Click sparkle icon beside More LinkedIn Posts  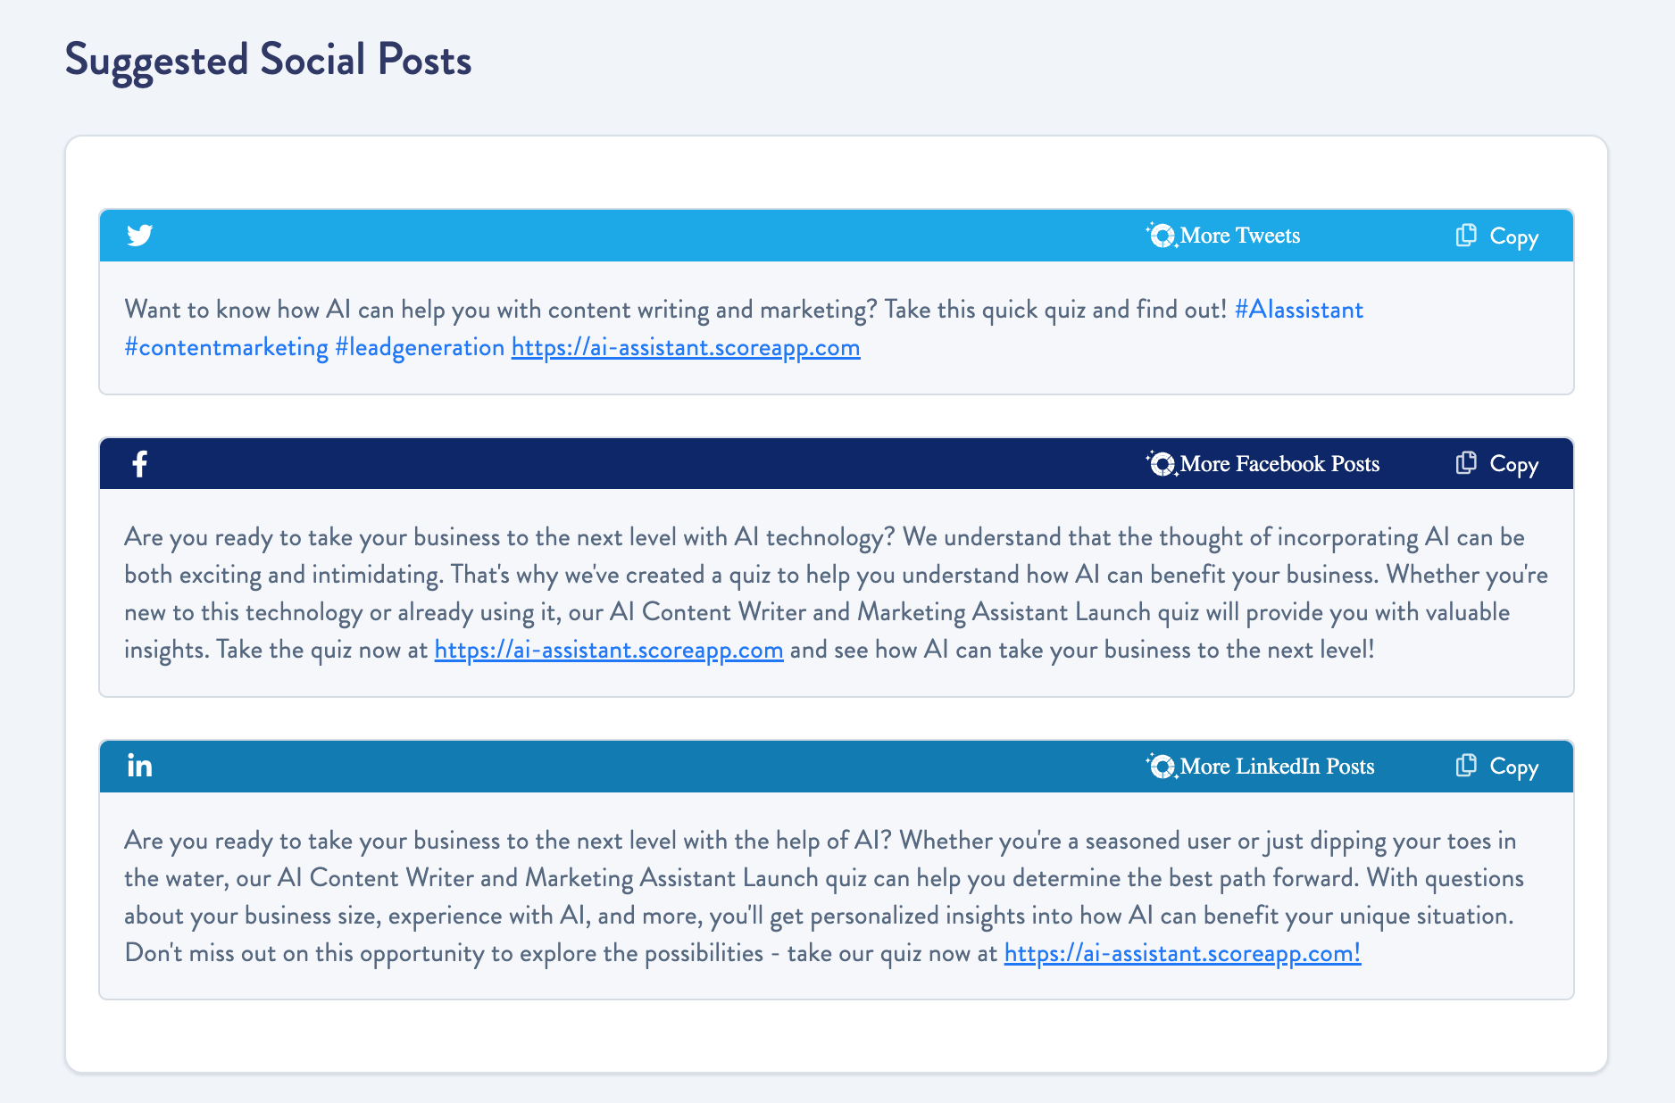pyautogui.click(x=1162, y=766)
